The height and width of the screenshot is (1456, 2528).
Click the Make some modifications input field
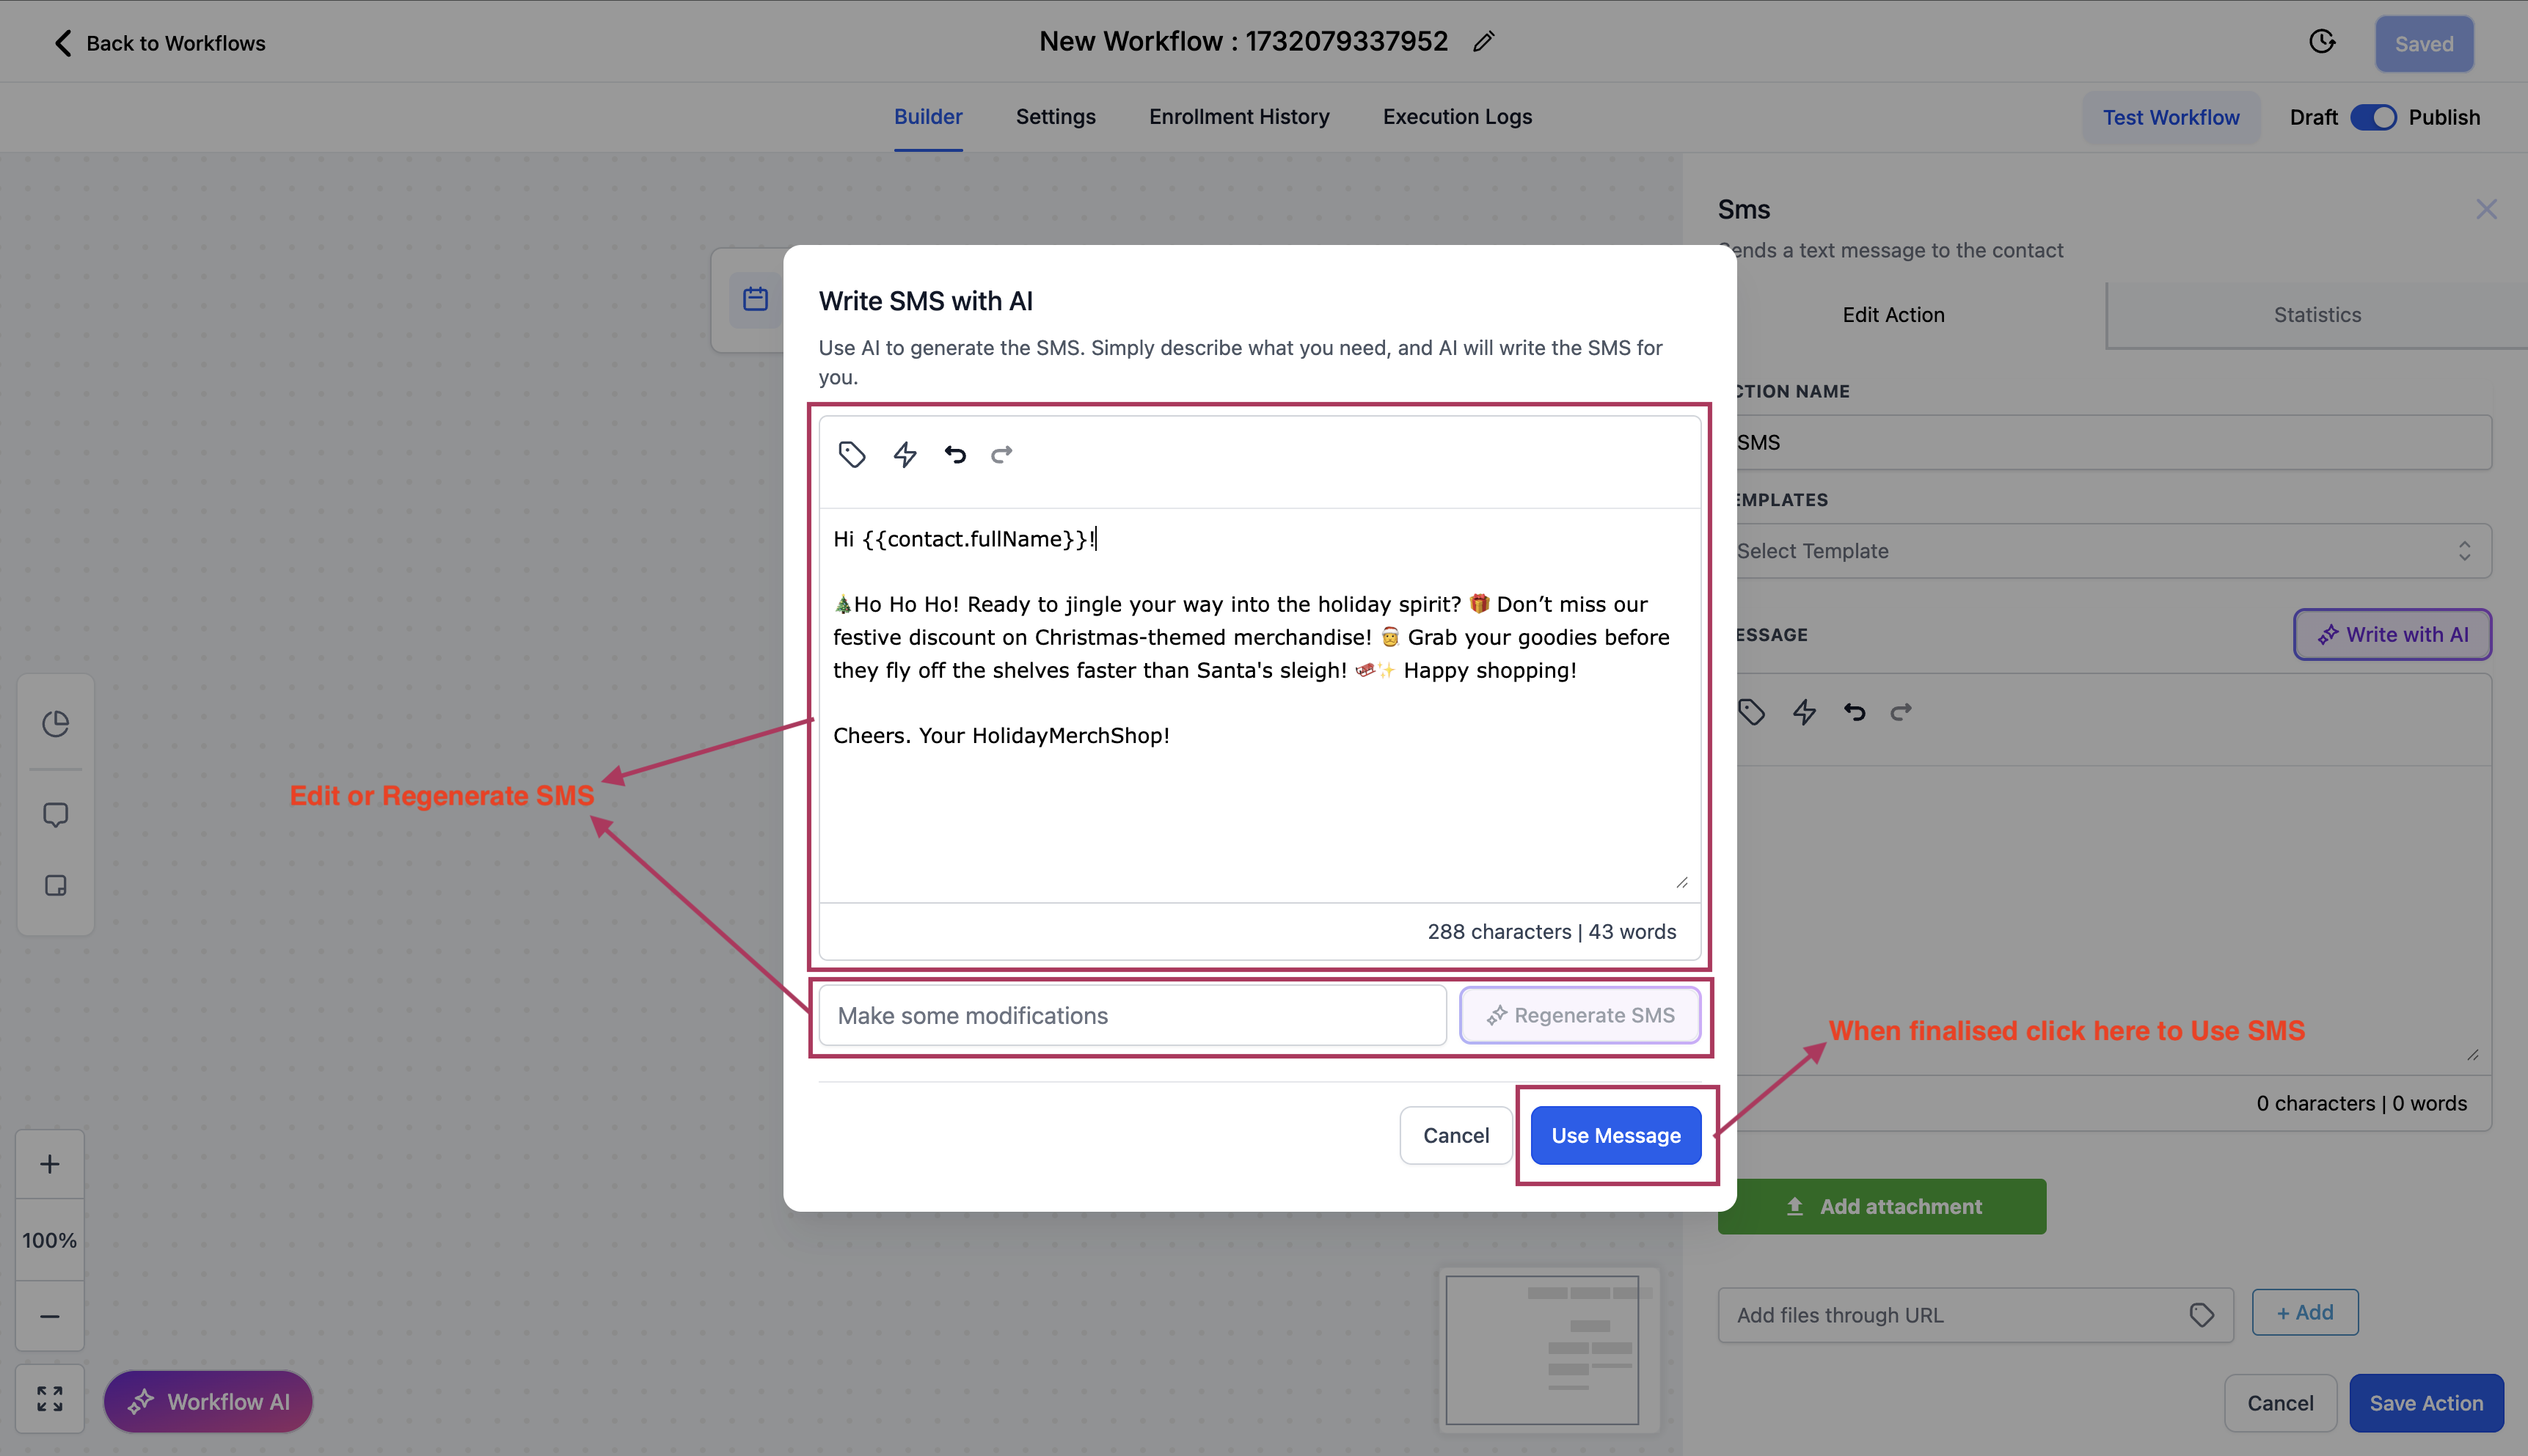point(1131,1015)
